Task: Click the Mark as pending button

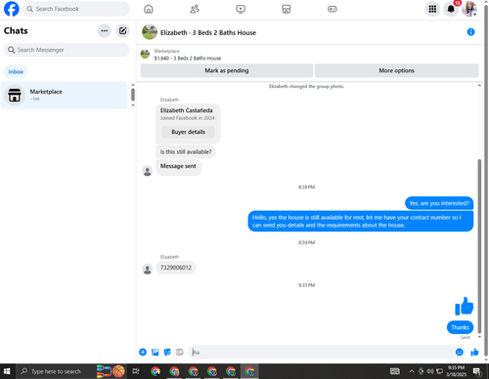Action: (227, 70)
